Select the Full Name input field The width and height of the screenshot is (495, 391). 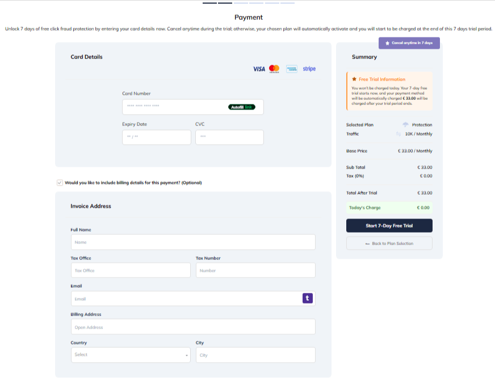(x=192, y=242)
